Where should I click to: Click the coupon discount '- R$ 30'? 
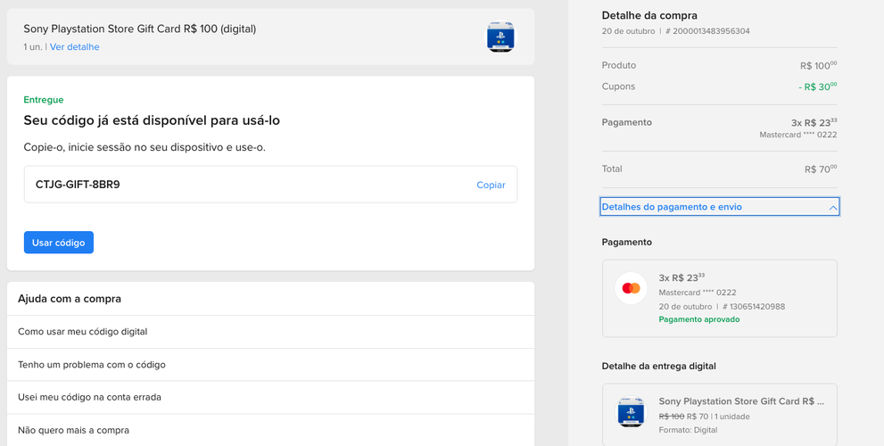point(817,87)
